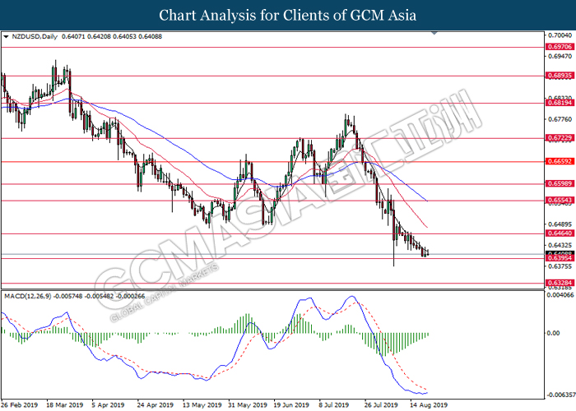This screenshot has height=411, width=576.
Task: Click the OHLC values 0.64071 0.64208 0.64053 0.64088
Action: pos(112,37)
